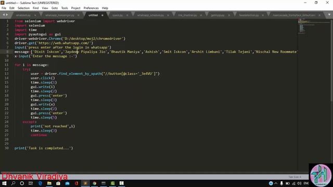Click line number 8 in the gutter
Screen dimensions: 333x187
click(7, 52)
